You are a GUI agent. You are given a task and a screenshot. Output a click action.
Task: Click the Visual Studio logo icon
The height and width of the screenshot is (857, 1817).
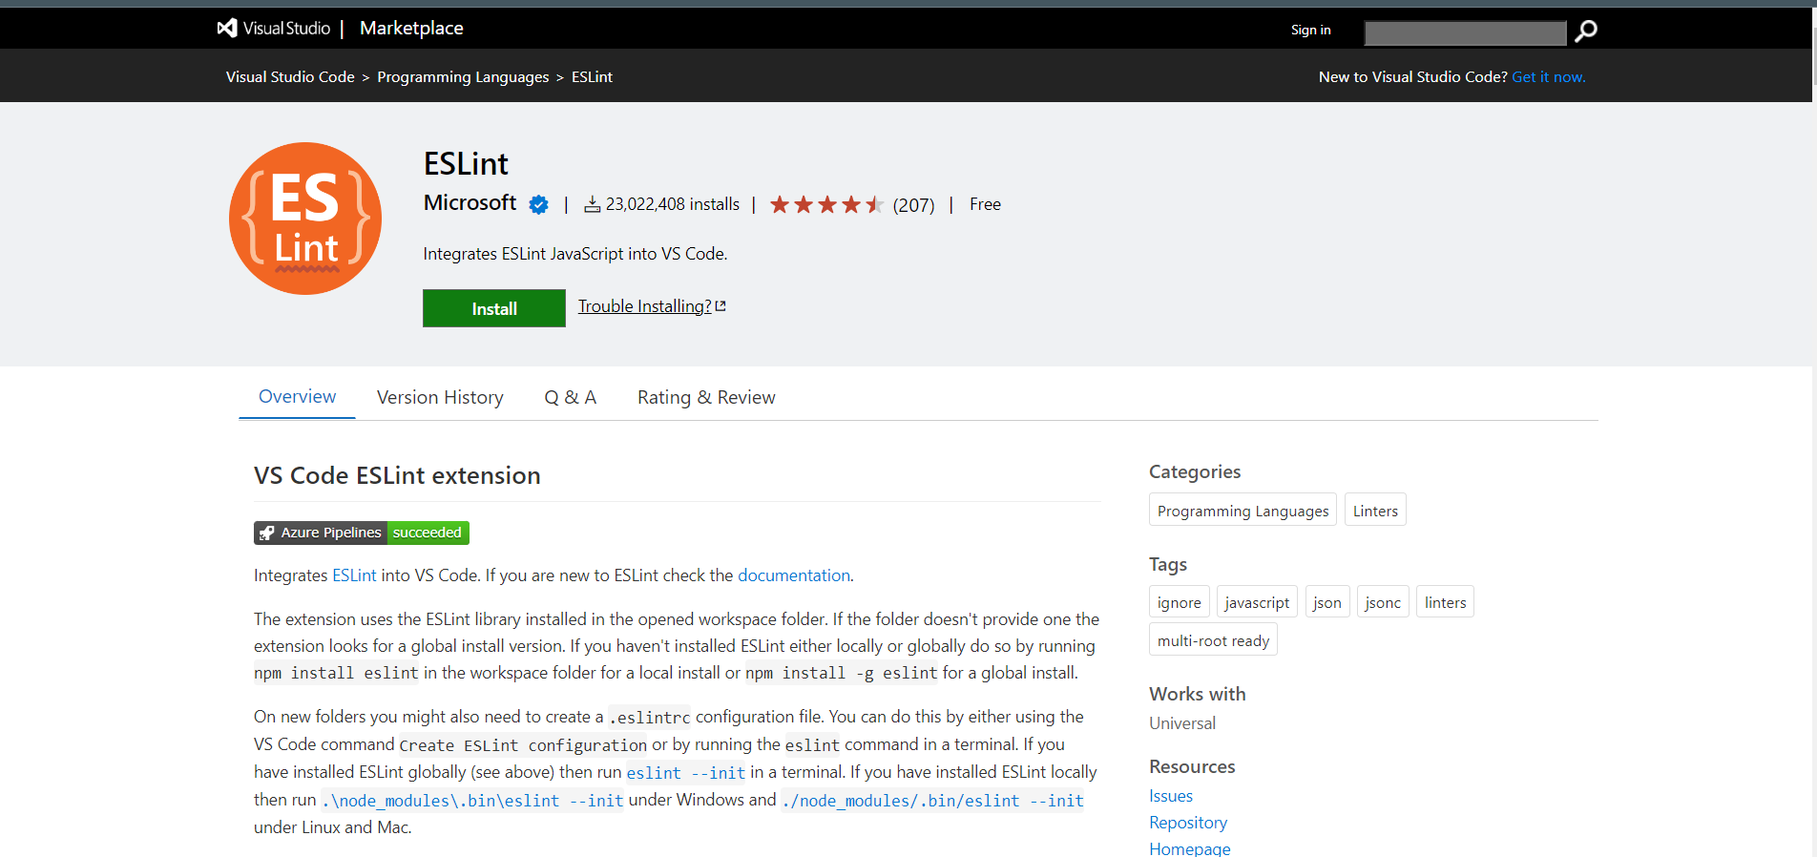(227, 29)
